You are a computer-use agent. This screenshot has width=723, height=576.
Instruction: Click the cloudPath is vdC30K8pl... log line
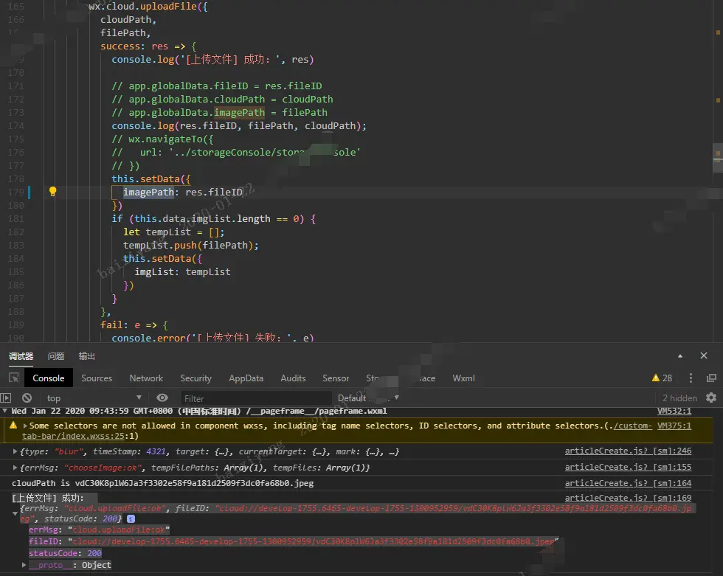[x=163, y=483]
